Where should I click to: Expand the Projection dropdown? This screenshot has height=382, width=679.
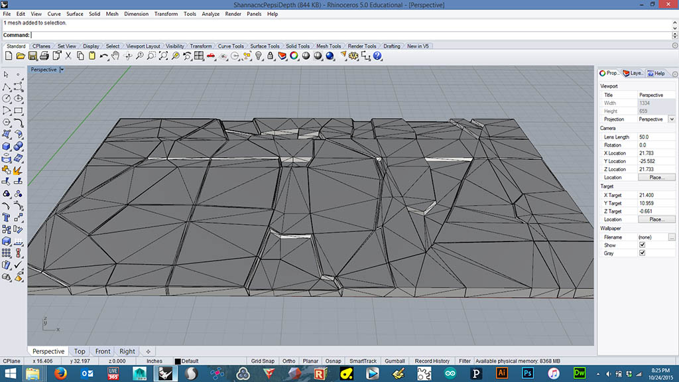(x=672, y=119)
